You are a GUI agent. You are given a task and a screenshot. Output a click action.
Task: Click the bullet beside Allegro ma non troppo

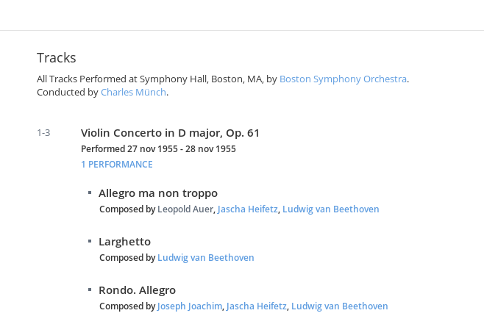[90, 193]
